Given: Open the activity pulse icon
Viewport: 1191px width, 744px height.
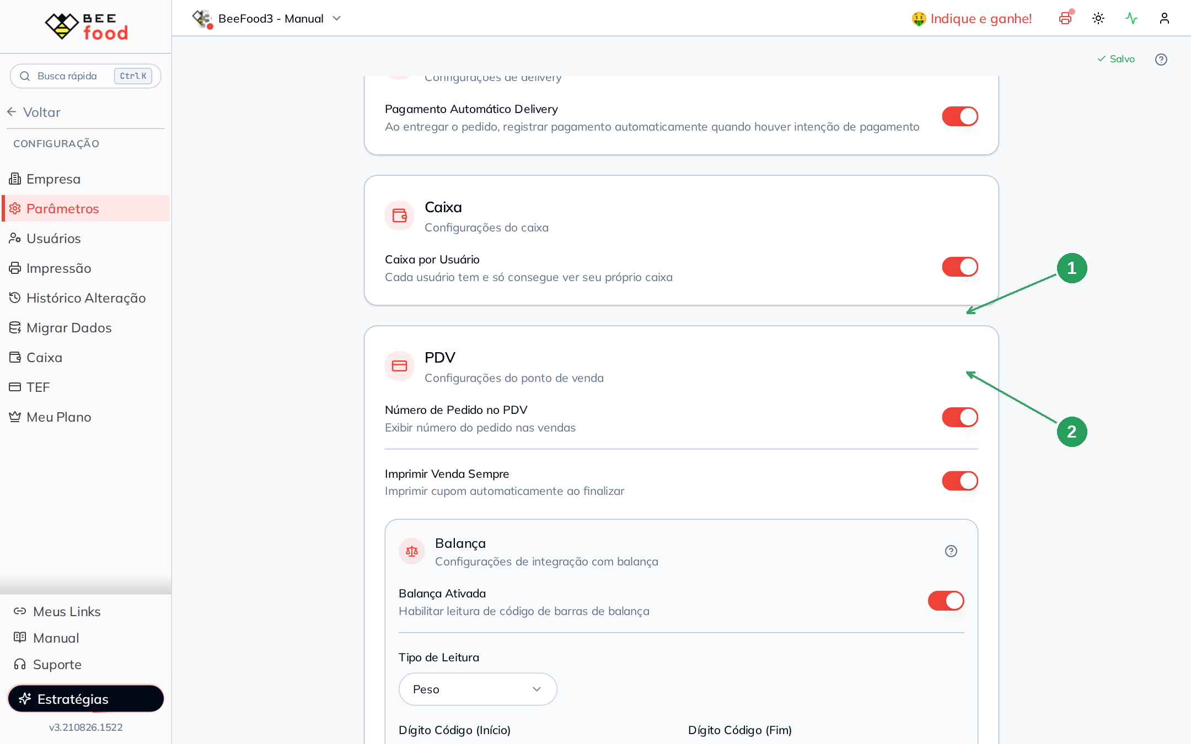Looking at the screenshot, I should pyautogui.click(x=1131, y=18).
